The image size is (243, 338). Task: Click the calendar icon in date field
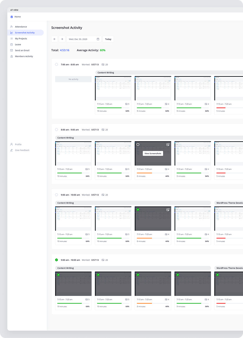pyautogui.click(x=98, y=39)
